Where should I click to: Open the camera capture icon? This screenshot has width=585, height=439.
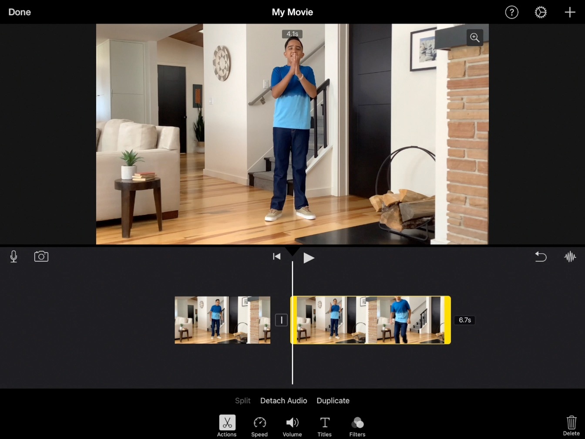[x=41, y=256]
